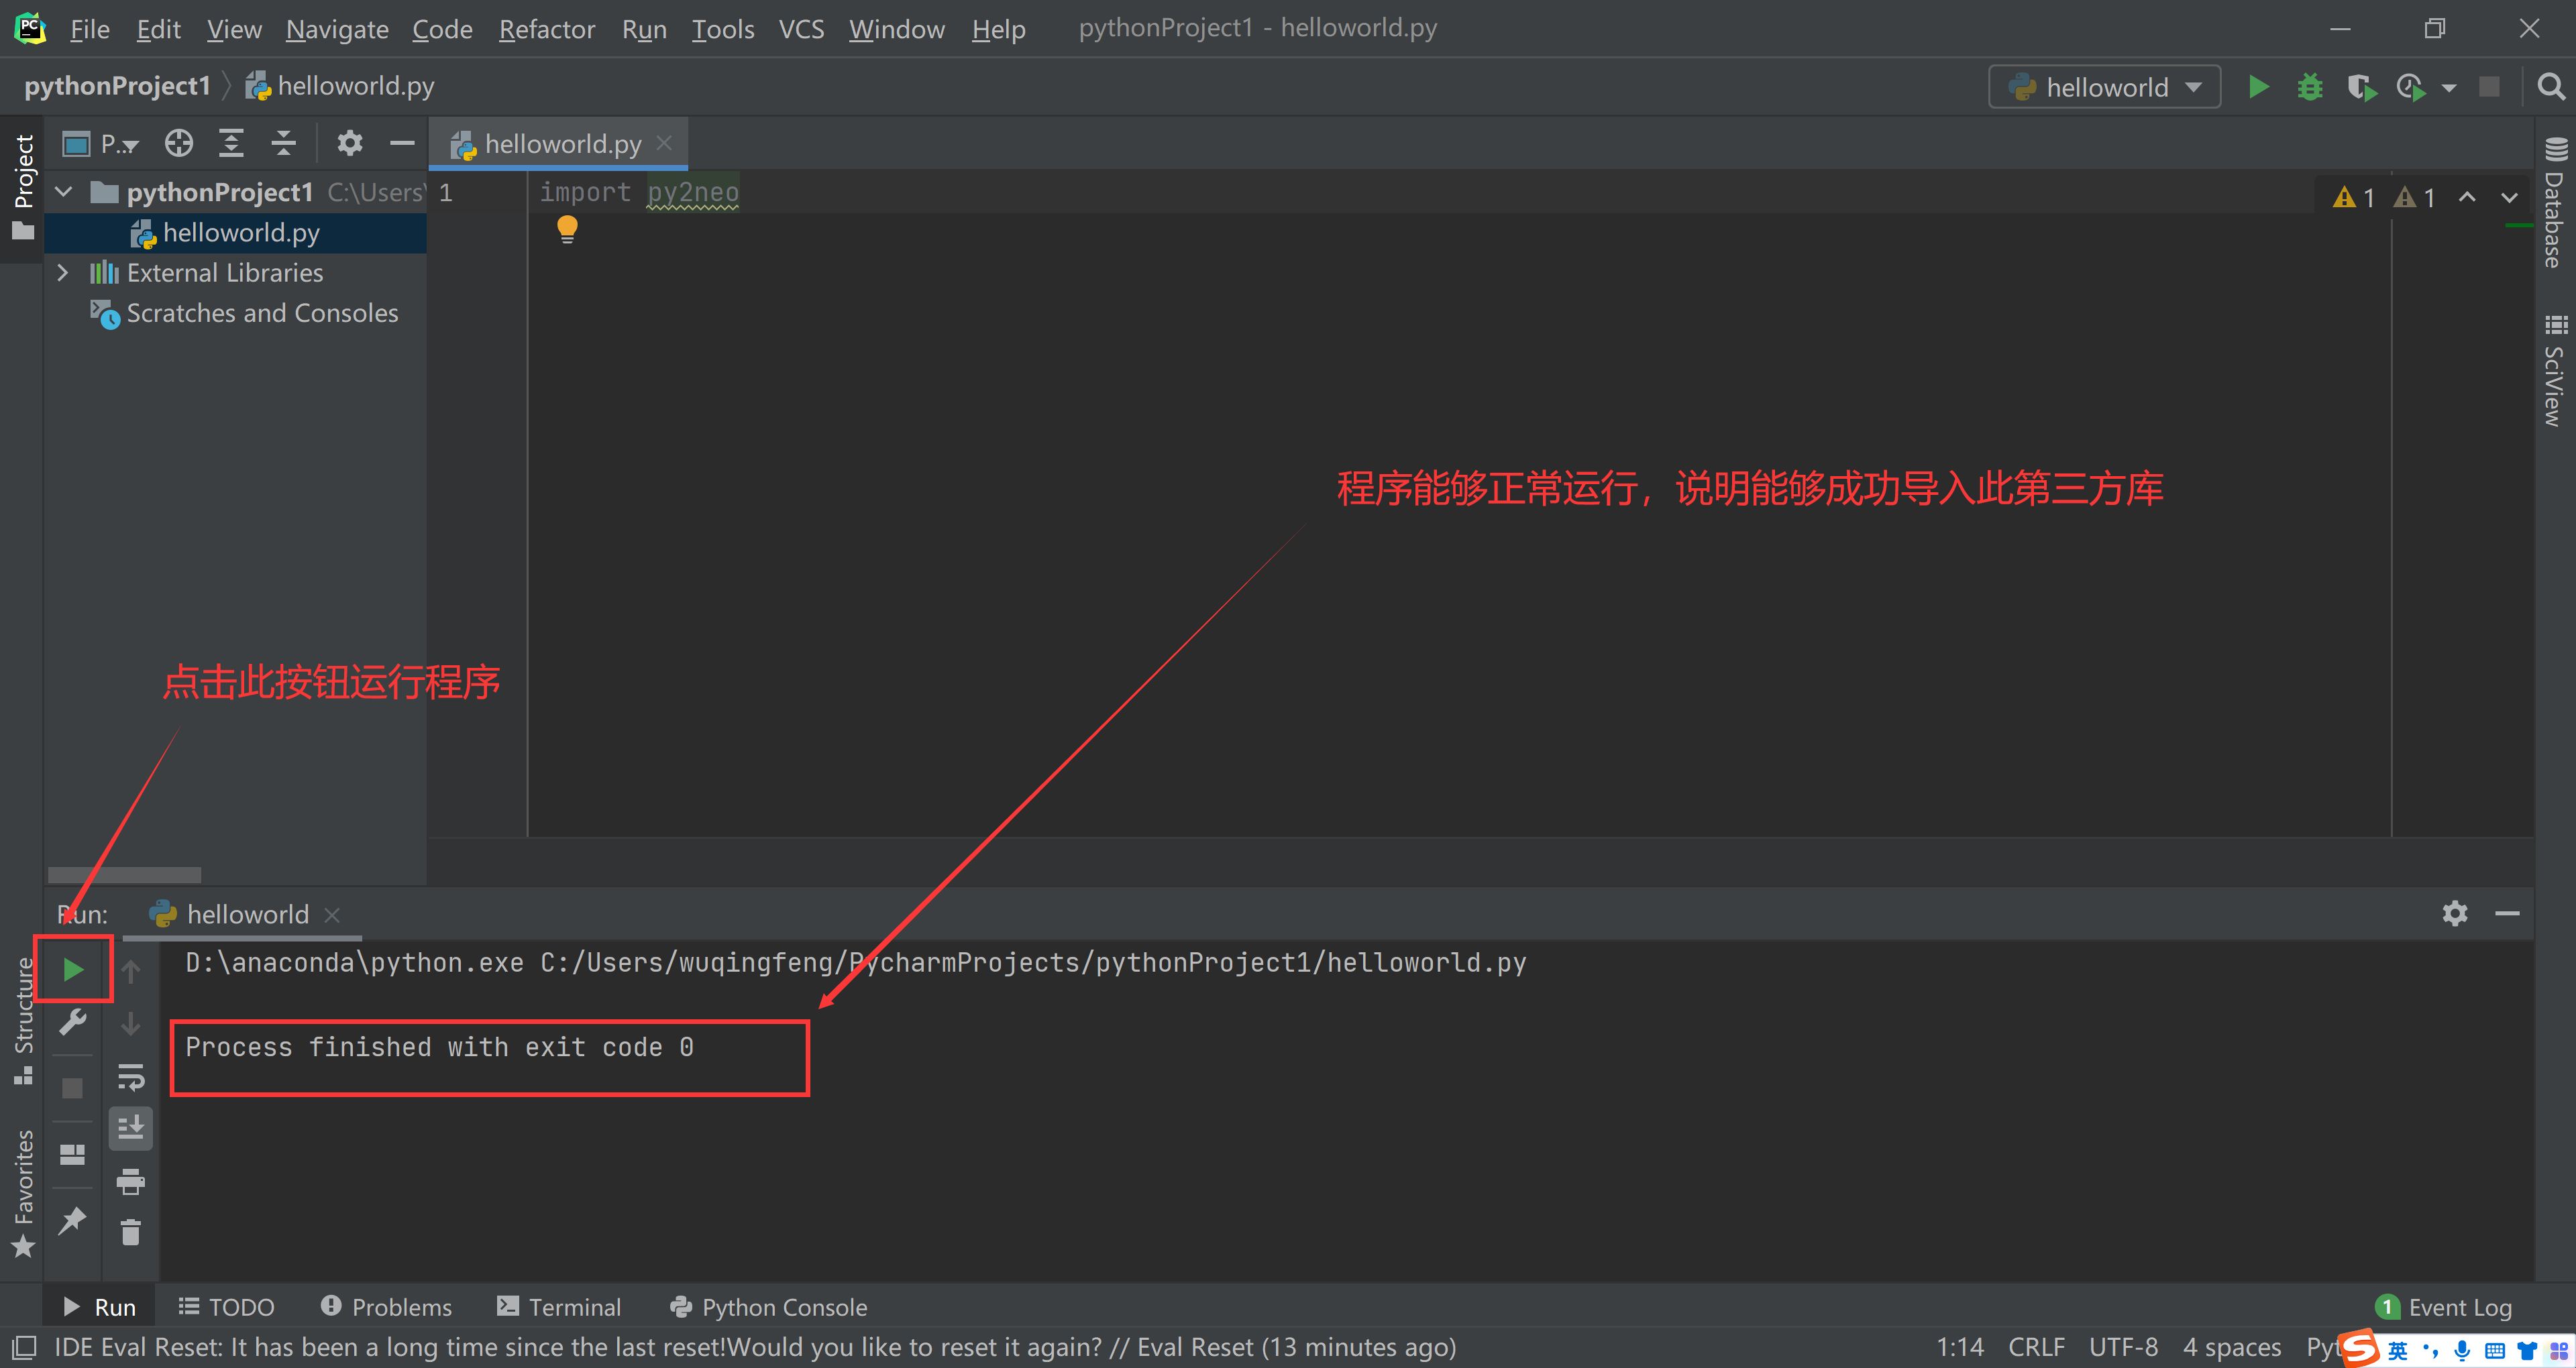Screen dimensions: 2576x1368
Task: Open Search Everywhere magnifier icon
Action: point(2550,87)
